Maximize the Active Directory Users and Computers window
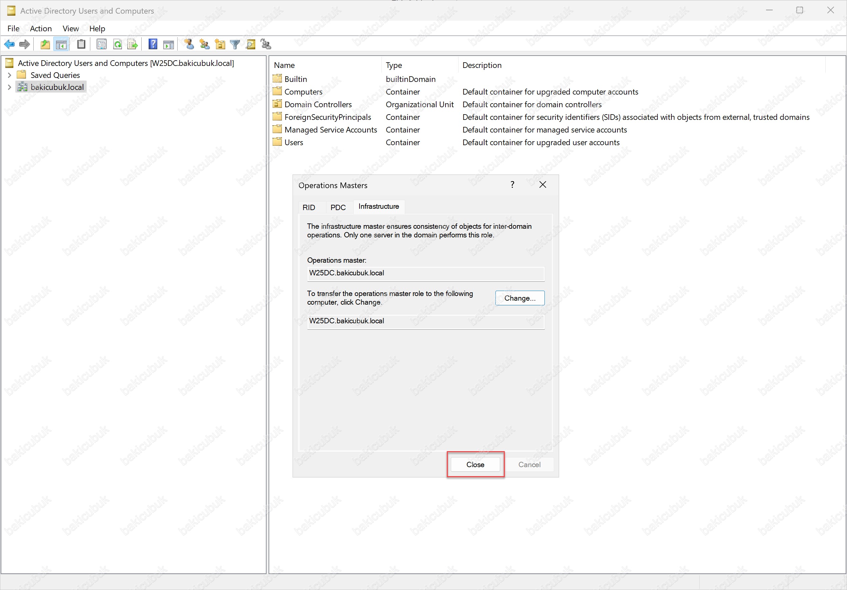Screen dimensions: 847x590 [x=800, y=10]
